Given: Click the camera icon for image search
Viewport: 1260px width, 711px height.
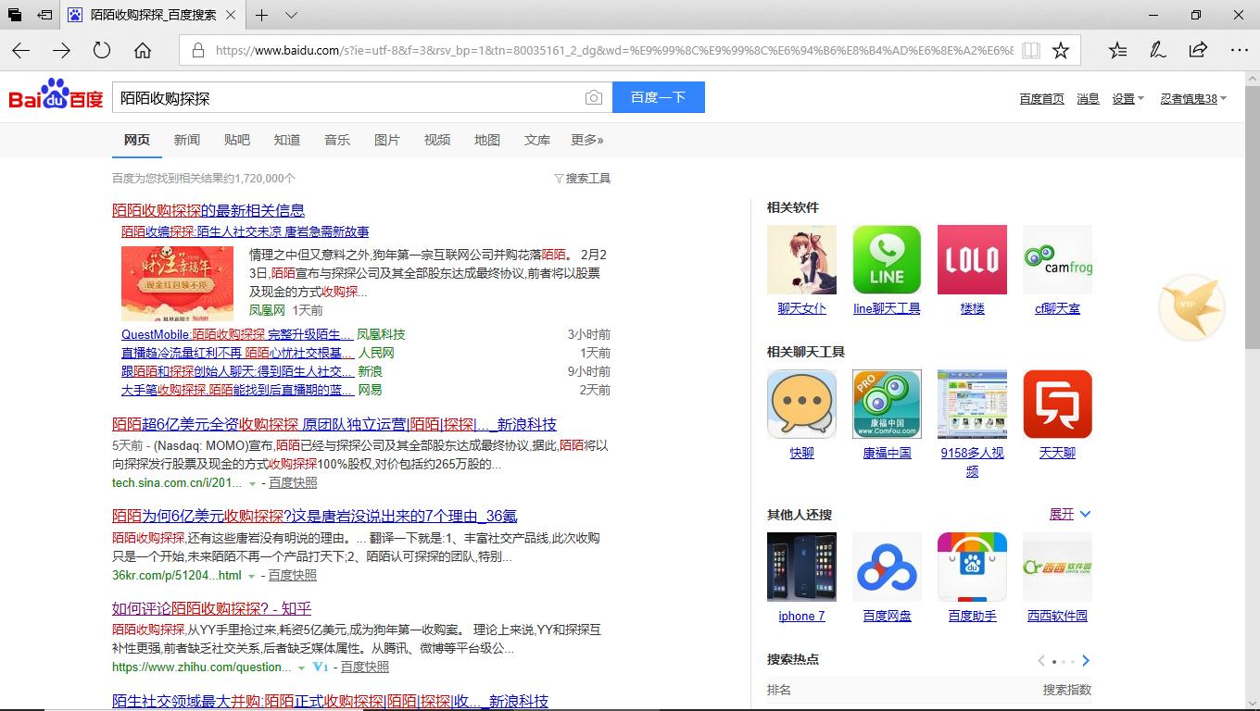Looking at the screenshot, I should click(x=594, y=97).
